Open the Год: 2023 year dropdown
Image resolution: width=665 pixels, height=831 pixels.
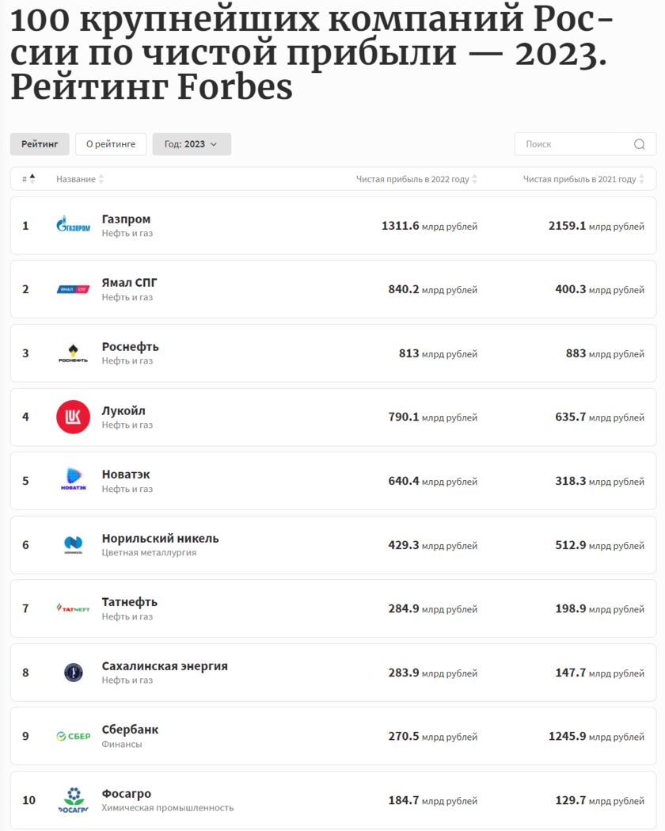point(192,144)
